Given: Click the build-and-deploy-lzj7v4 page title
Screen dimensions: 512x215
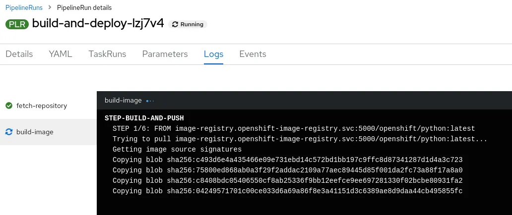Looking at the screenshot, I should tap(98, 24).
